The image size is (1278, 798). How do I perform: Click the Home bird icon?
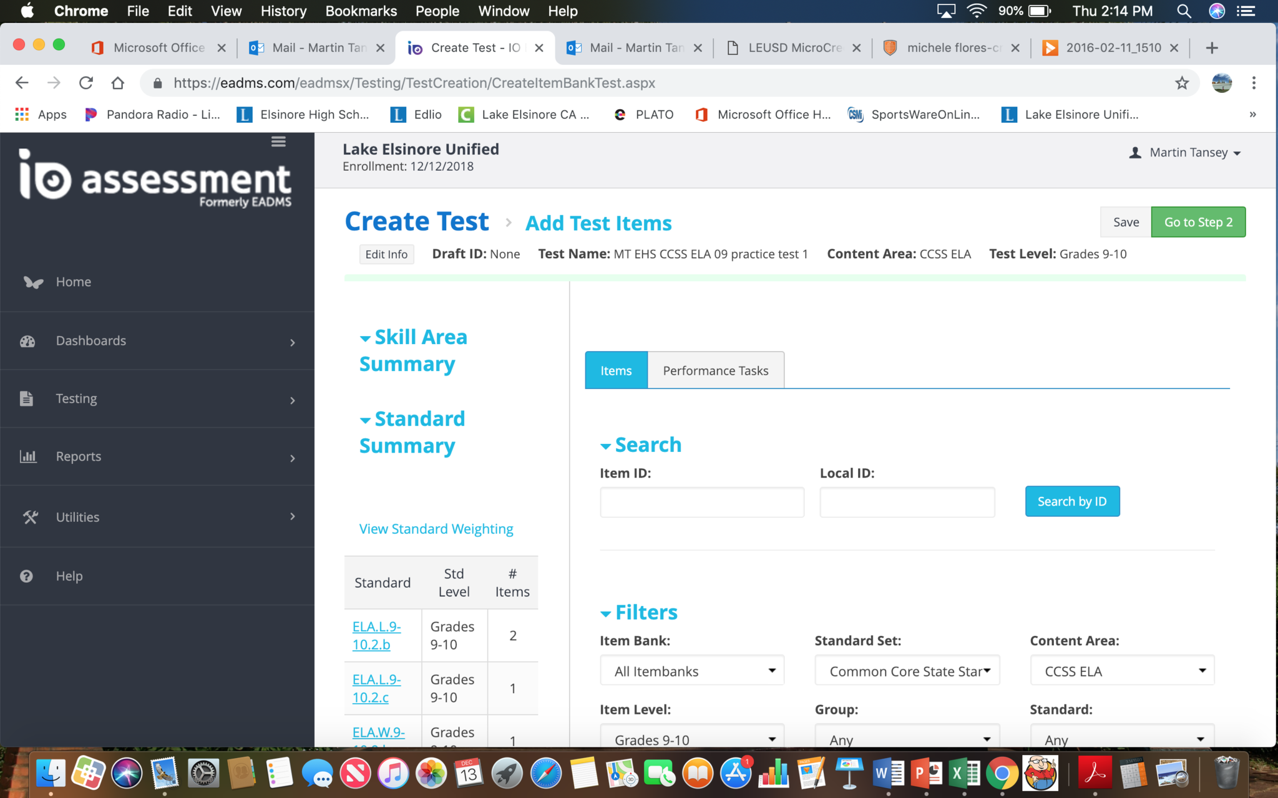33,282
